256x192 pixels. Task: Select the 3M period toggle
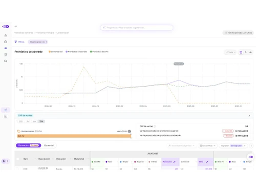click(28, 121)
